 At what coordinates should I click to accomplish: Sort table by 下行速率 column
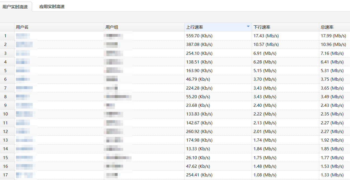262,27
